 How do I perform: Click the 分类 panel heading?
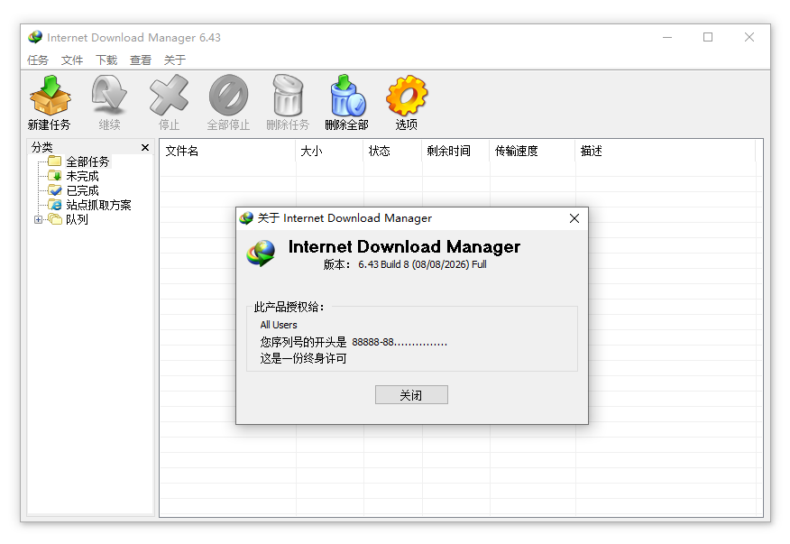click(41, 147)
